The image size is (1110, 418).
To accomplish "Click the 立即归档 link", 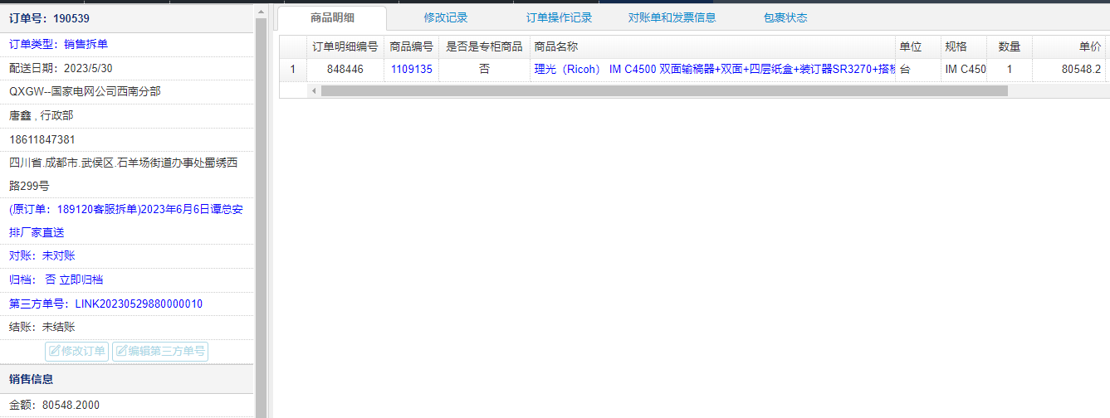I will pos(81,279).
